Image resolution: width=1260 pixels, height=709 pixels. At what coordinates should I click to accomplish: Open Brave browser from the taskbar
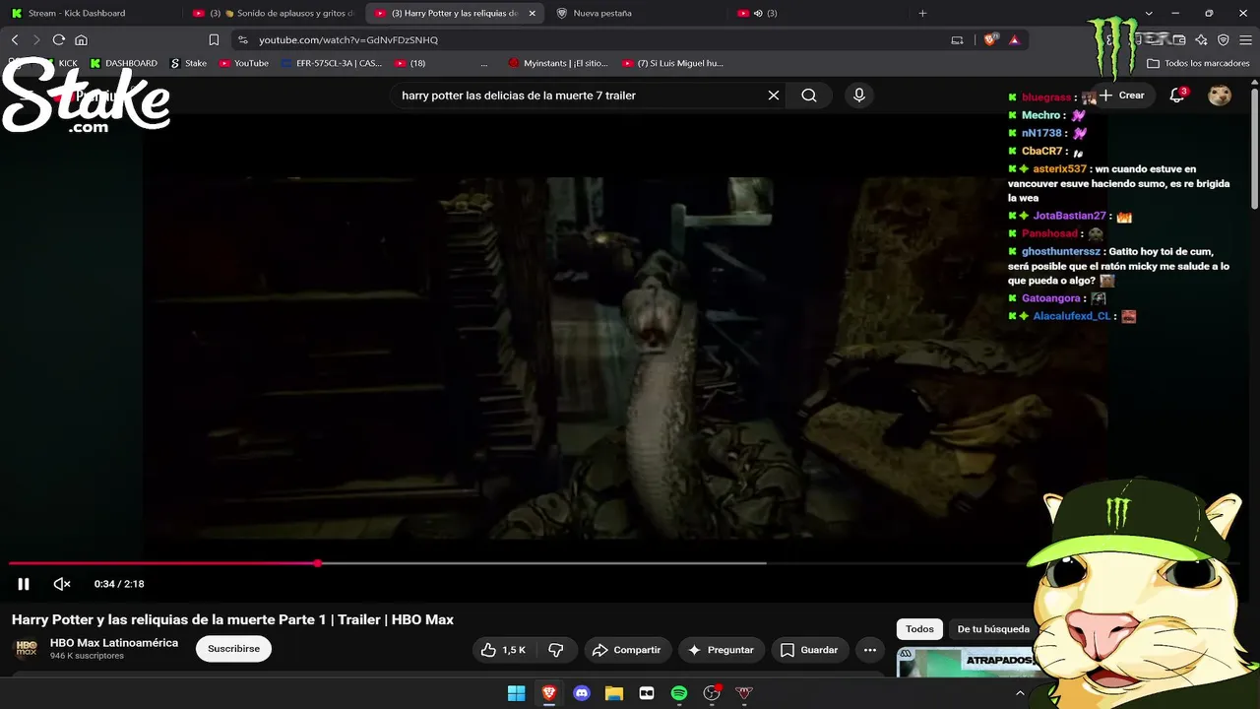click(x=548, y=693)
